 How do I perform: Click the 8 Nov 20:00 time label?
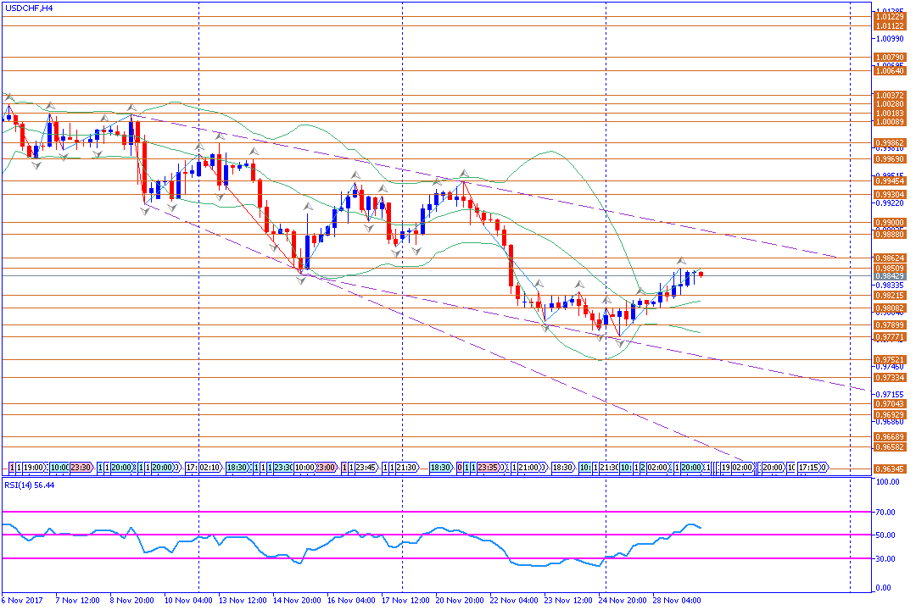[x=131, y=600]
